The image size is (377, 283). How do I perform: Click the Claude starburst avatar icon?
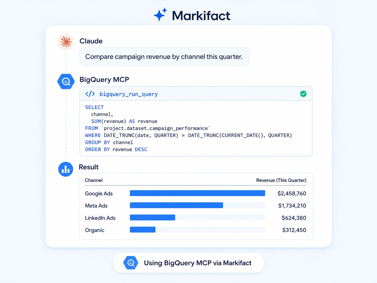(66, 42)
